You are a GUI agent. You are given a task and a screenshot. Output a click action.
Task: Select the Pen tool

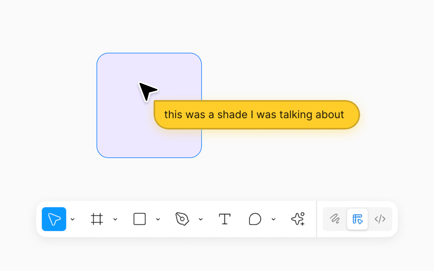pos(182,219)
